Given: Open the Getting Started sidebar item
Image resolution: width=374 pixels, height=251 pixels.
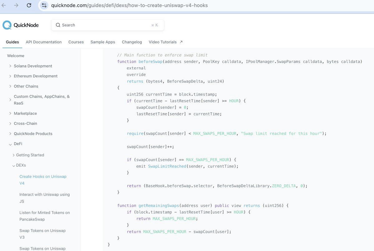Looking at the screenshot, I should pos(30,155).
